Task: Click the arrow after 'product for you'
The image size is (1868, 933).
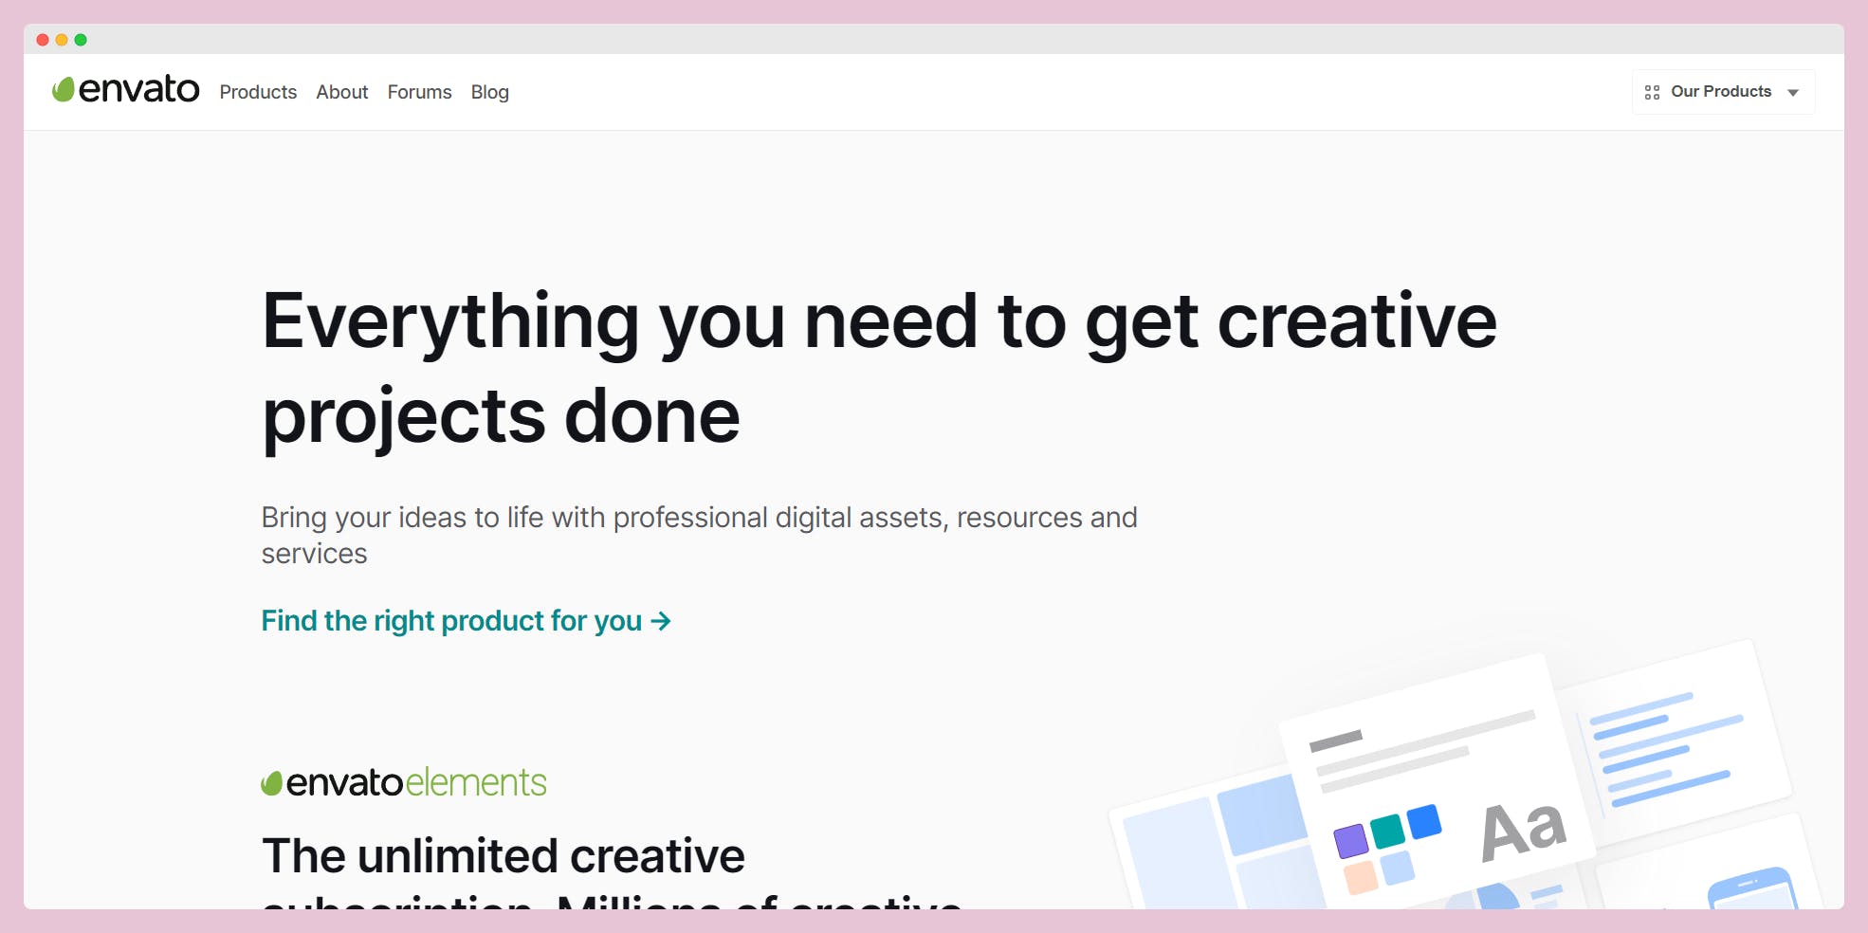Action: [x=661, y=621]
